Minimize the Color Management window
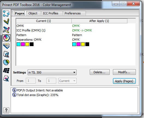144x118 pixels. (x=116, y=4)
